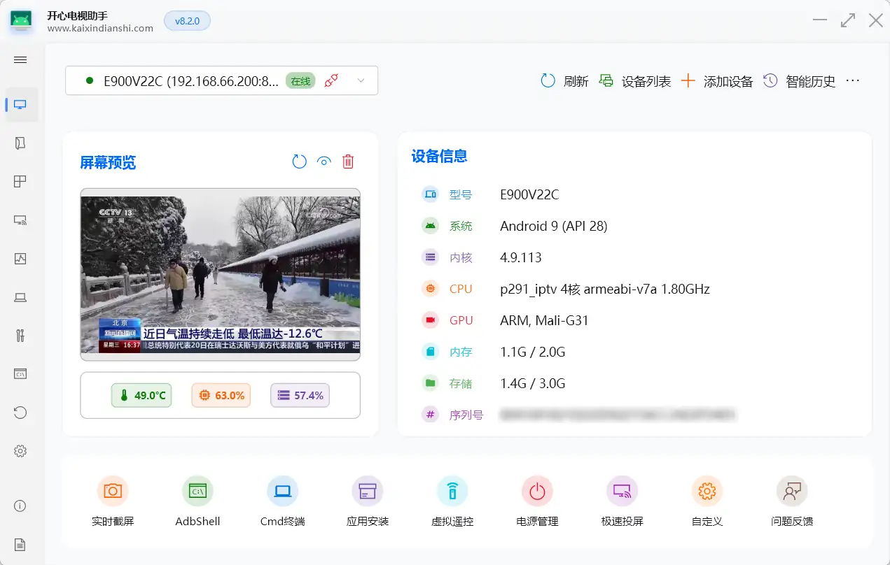Viewport: 890px width, 565px height.
Task: Click 刷新 to refresh device
Action: point(564,81)
